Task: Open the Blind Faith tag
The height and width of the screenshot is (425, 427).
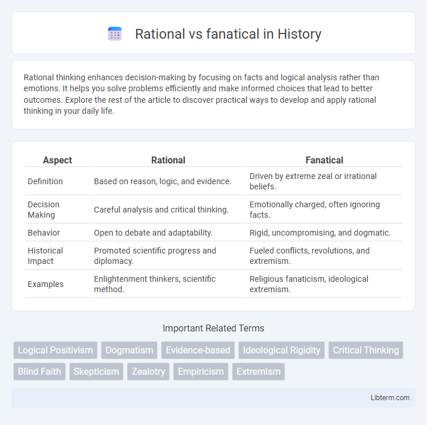Action: point(39,371)
